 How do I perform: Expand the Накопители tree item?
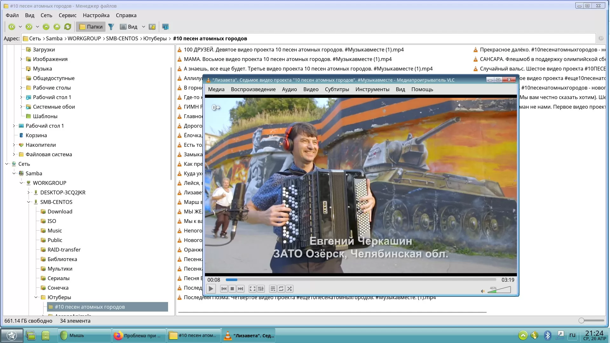(15, 145)
